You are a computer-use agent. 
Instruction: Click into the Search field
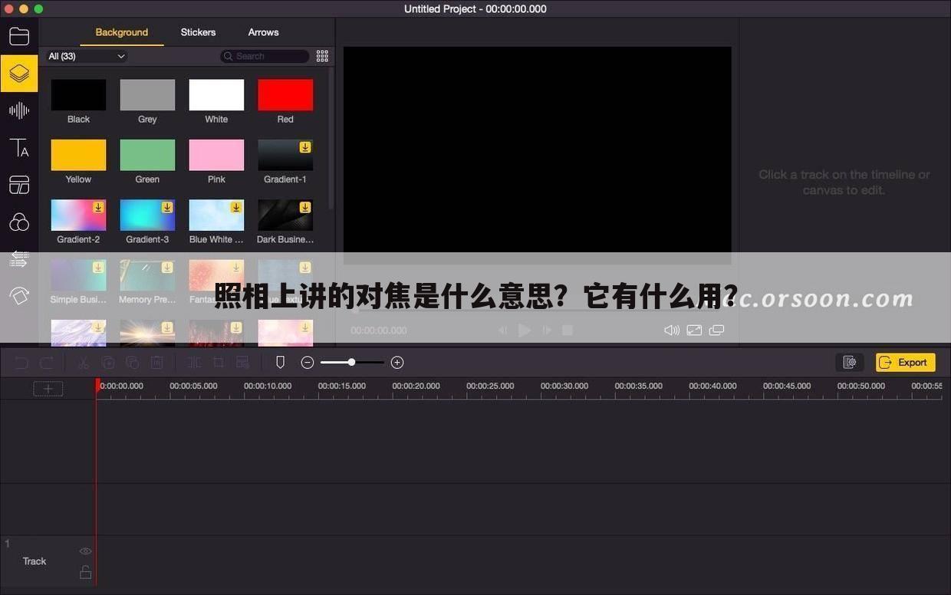pos(265,56)
